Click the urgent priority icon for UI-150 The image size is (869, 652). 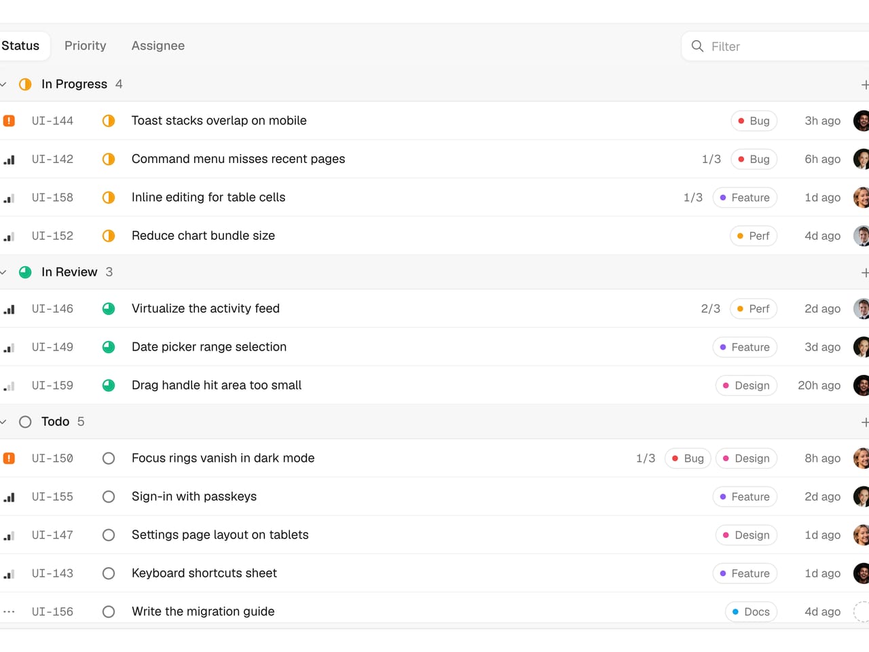(9, 458)
